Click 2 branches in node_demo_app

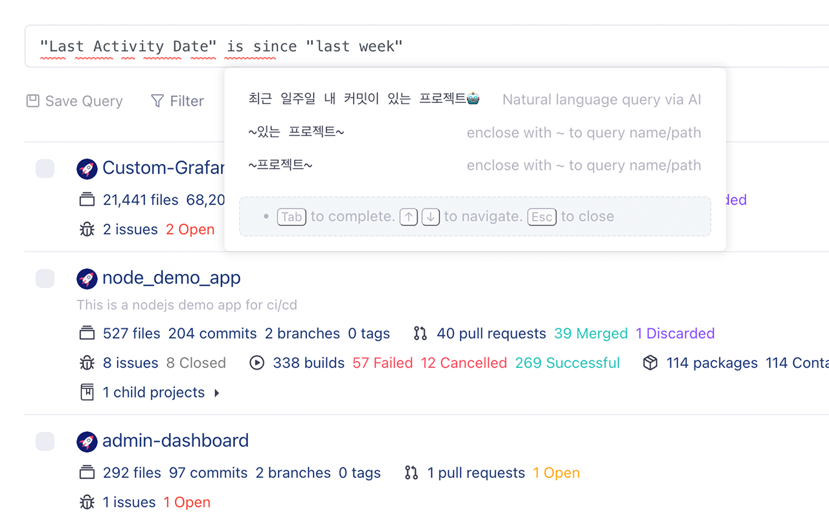tap(302, 333)
